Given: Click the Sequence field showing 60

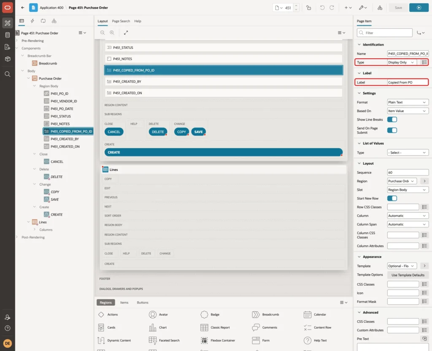Looking at the screenshot, I should pos(408,173).
